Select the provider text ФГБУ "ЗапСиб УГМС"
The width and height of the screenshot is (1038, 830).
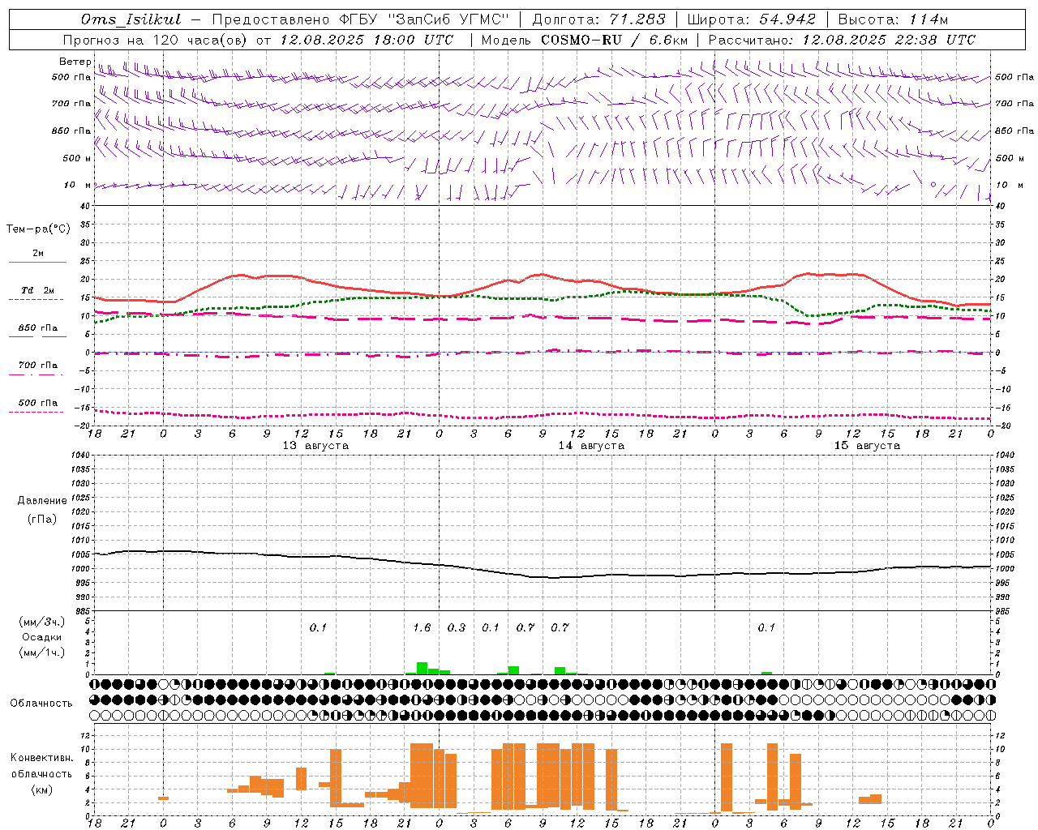[x=425, y=19]
